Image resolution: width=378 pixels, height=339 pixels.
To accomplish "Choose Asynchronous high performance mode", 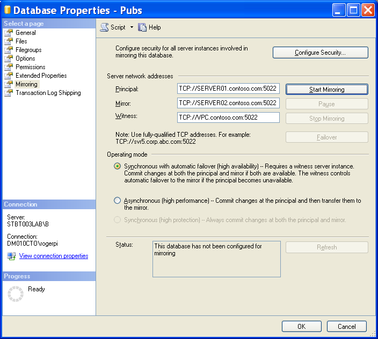I will click(x=118, y=201).
